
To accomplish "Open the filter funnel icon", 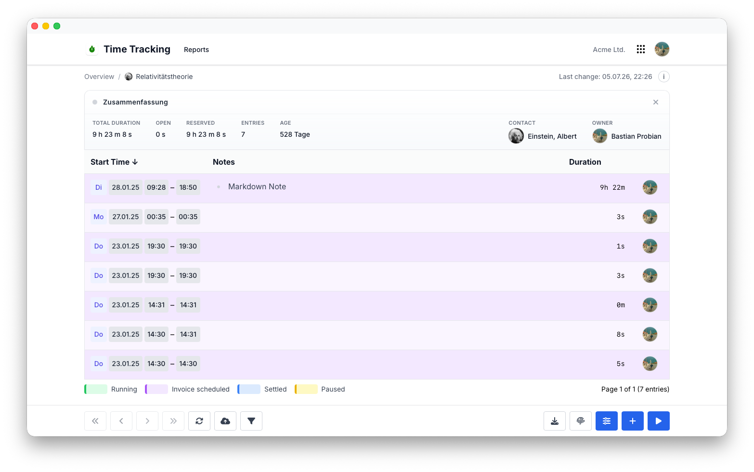I will (251, 421).
